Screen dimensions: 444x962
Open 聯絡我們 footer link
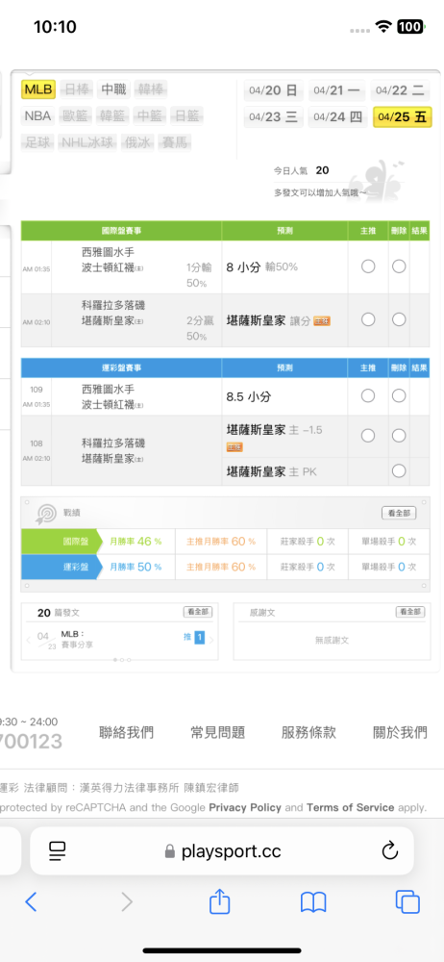click(x=126, y=732)
